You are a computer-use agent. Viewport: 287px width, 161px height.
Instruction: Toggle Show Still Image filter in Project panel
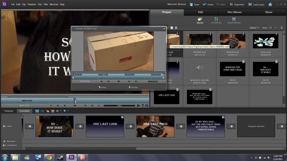pyautogui.click(x=282, y=28)
